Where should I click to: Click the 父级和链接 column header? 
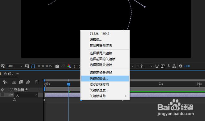[19, 90]
